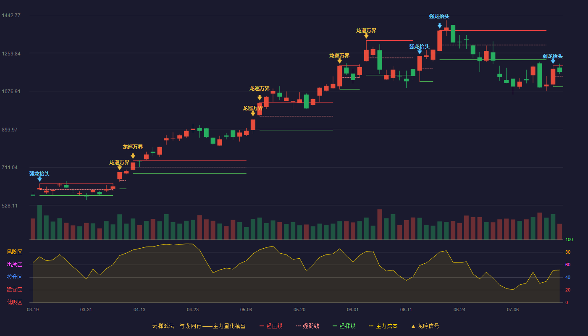This screenshot has height=336, width=588.
Task: Click the blue 强龙抬头 arrow just below 1259.84 level
Action: pos(420,52)
